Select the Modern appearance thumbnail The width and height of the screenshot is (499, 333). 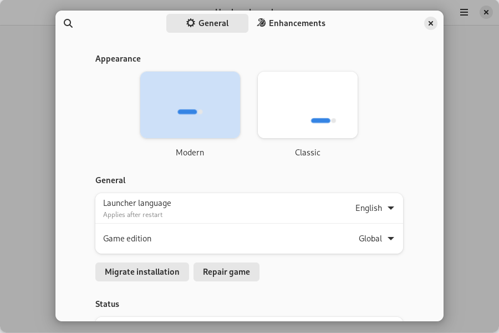click(x=190, y=105)
